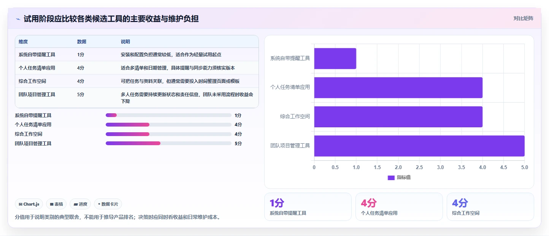Click description 适合多清单和日期管理
The height and width of the screenshot is (236, 549).
tap(178, 68)
